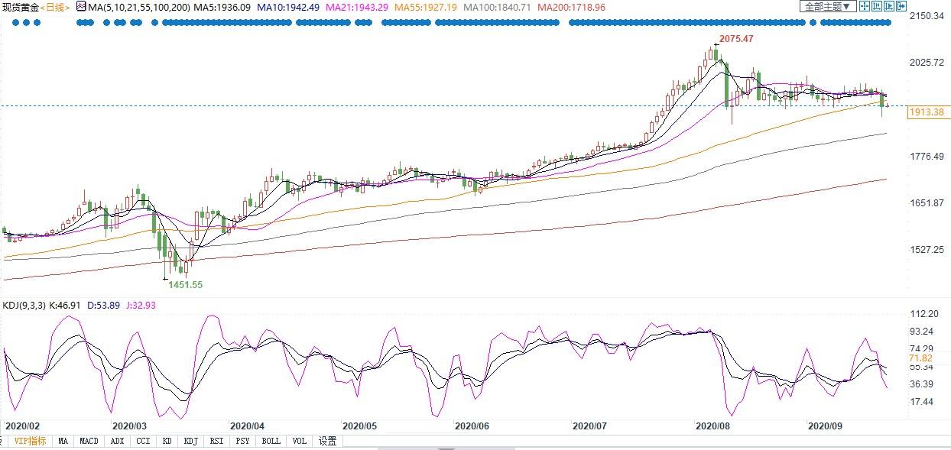This screenshot has width=951, height=450.
Task: Select the MACD indicator tab
Action: (89, 441)
